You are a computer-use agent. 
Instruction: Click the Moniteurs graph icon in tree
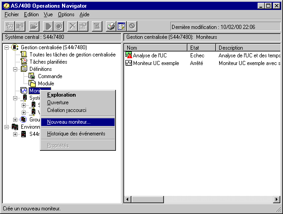click(x=24, y=91)
